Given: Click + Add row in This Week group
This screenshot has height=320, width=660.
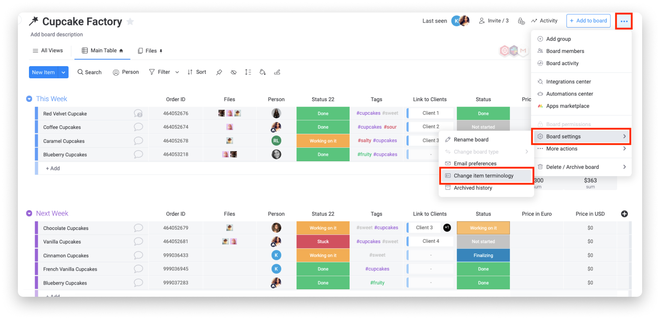Looking at the screenshot, I should point(53,168).
